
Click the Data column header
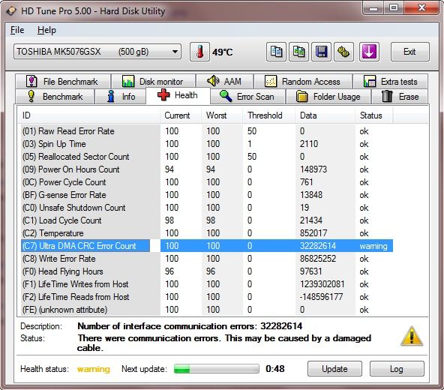point(325,115)
